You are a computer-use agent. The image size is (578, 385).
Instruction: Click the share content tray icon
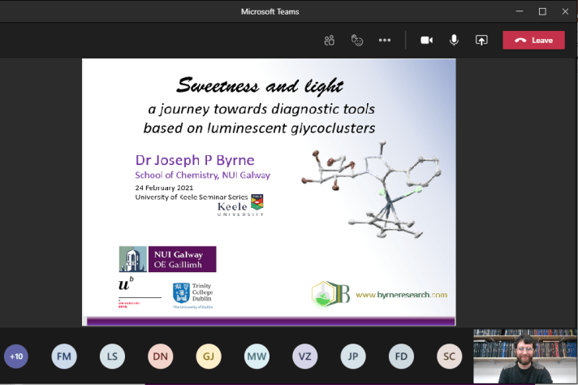[481, 40]
